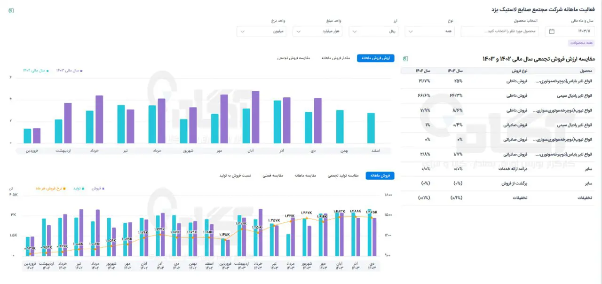Select the first row انواع تایر بایاس with ۲۵%
Viewport: 602px width, 284px height.
point(498,81)
